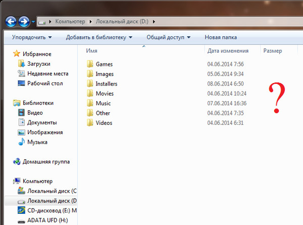303x225 pixels.
Task: Select Локальный диск (D:) in address bar
Action: coord(122,21)
